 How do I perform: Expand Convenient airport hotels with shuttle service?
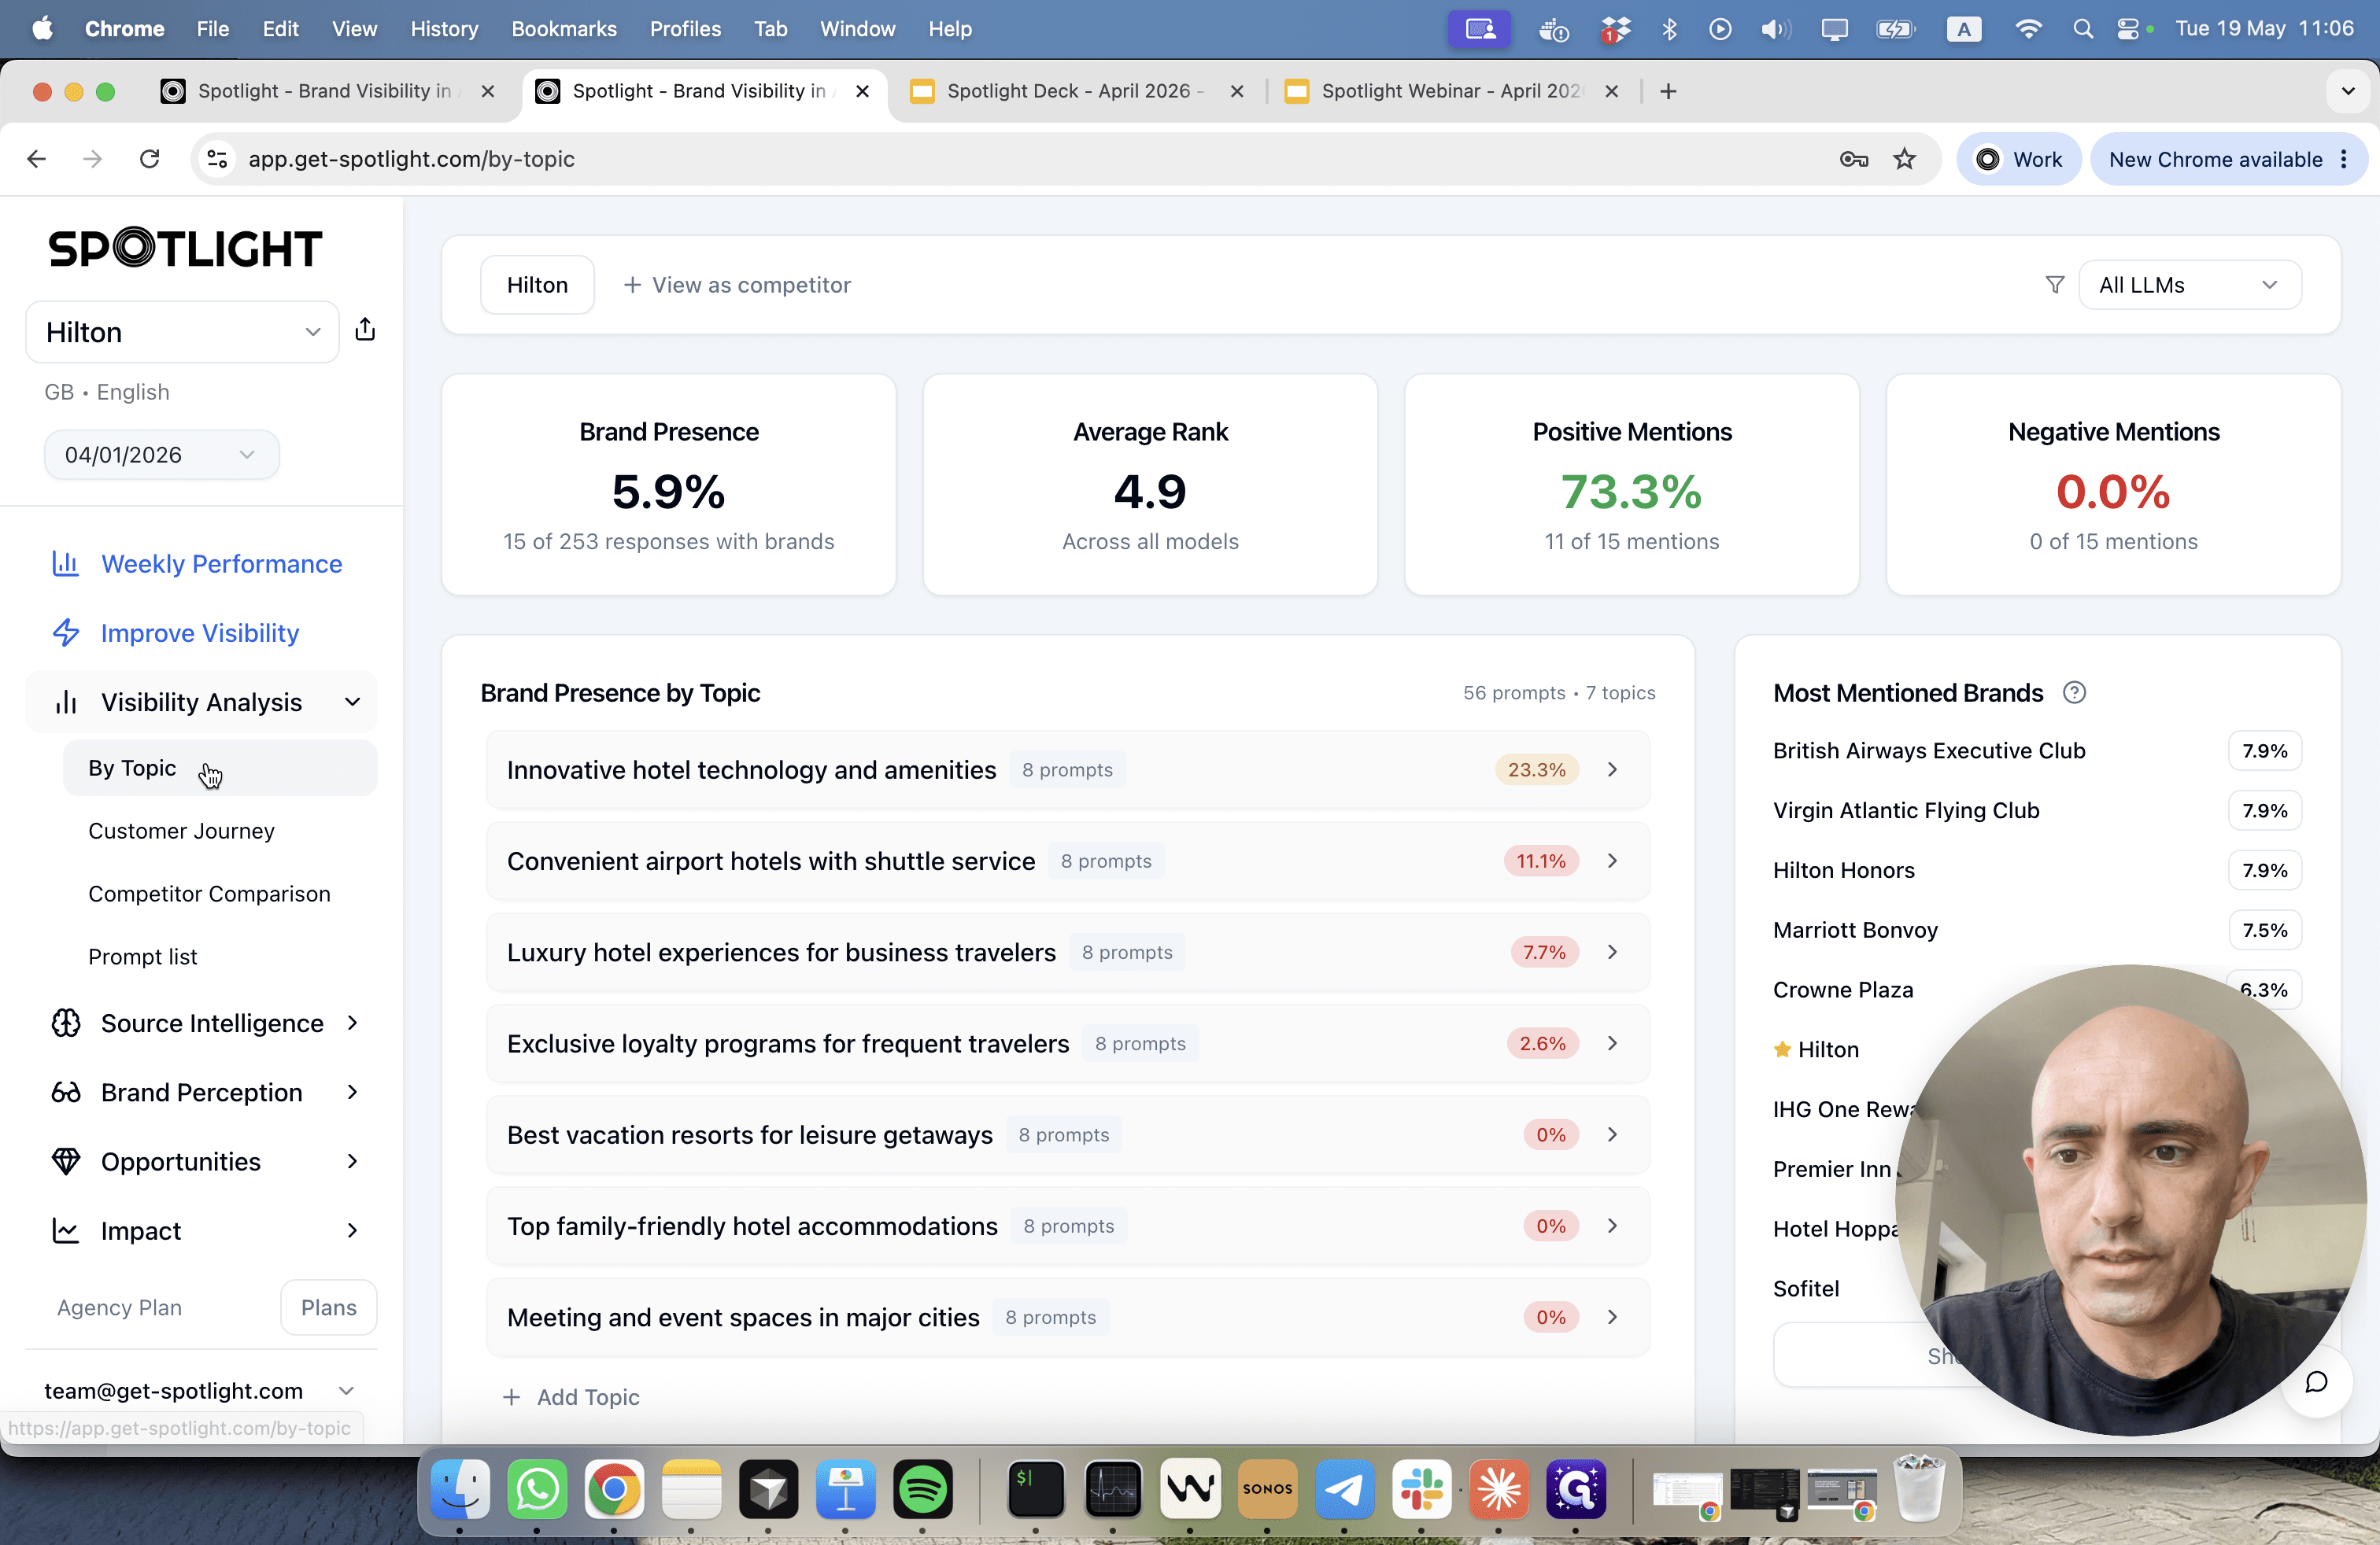pyautogui.click(x=1067, y=861)
